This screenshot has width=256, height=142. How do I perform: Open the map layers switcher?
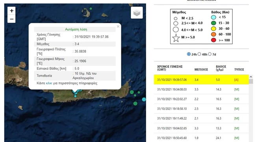click(137, 13)
